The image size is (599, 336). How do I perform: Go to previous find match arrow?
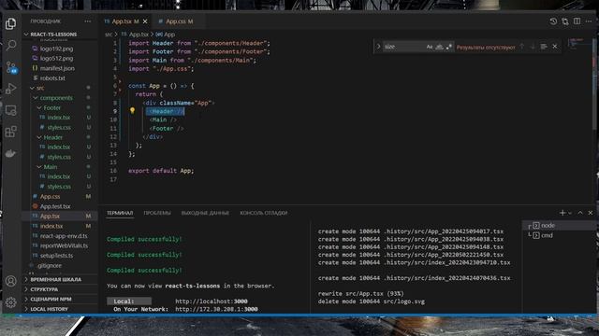(x=522, y=47)
